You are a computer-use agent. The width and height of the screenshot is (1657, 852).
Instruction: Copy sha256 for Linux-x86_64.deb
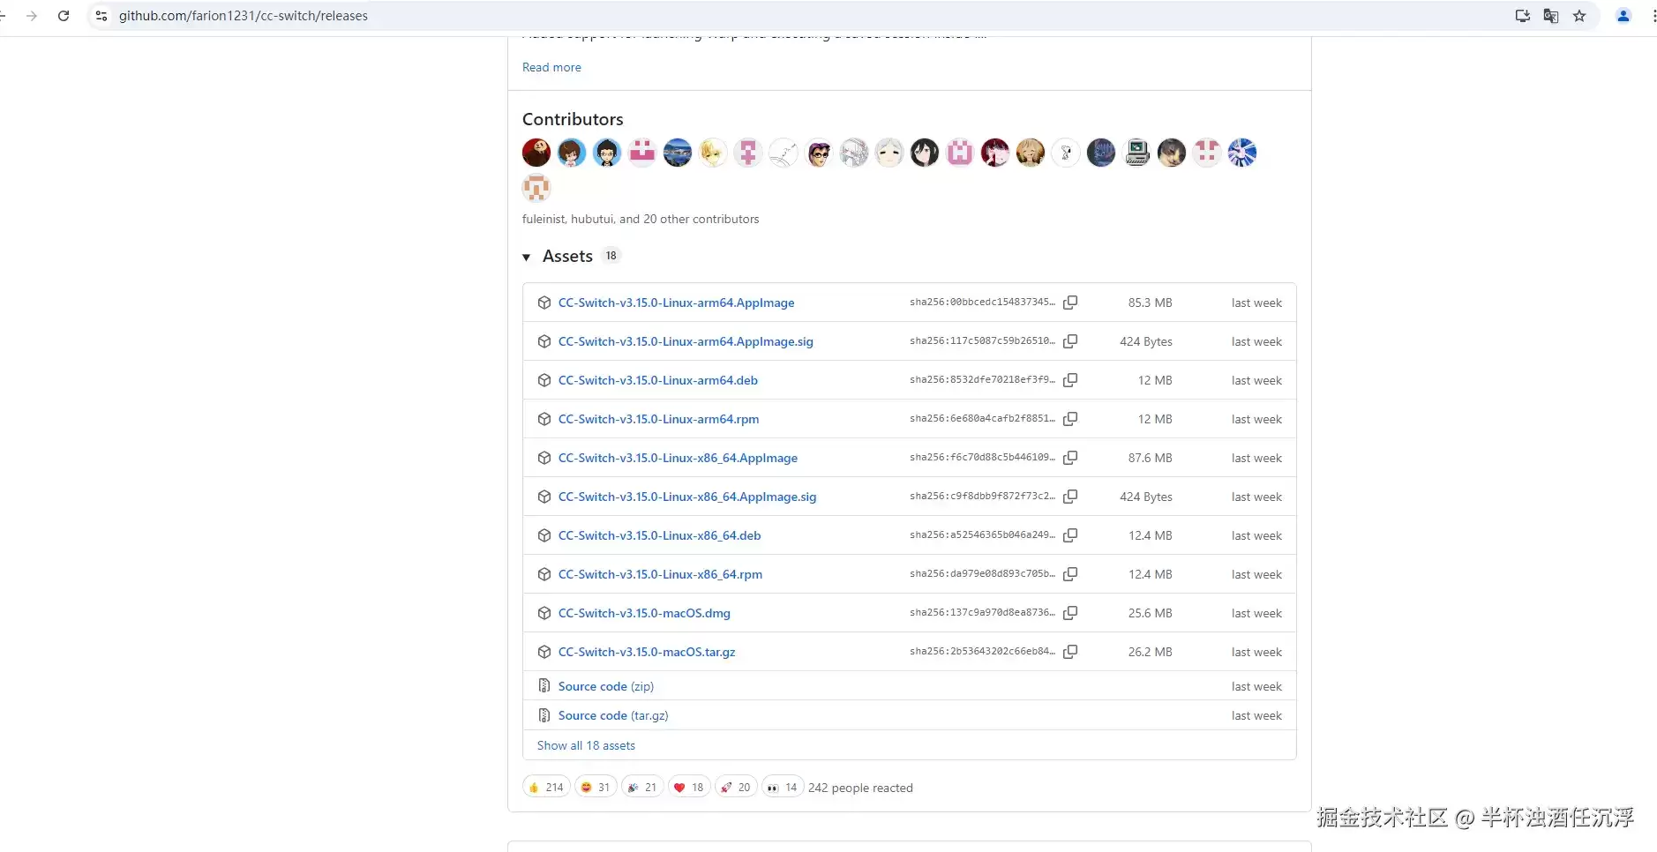(x=1070, y=535)
